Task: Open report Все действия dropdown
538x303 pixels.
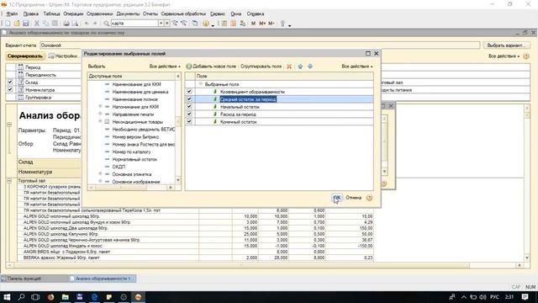Action: (x=504, y=56)
